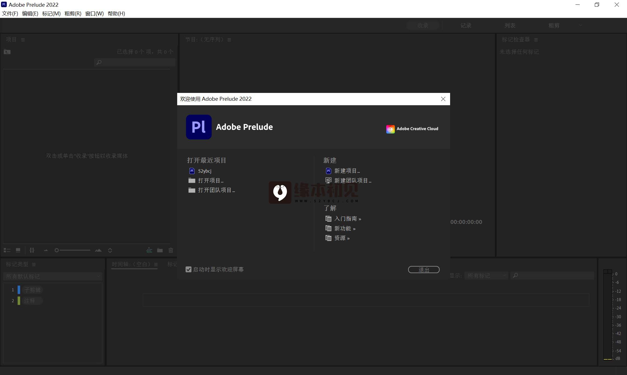The image size is (627, 375).
Task: Click the small mountain zoom-out icon
Action: [x=46, y=250]
